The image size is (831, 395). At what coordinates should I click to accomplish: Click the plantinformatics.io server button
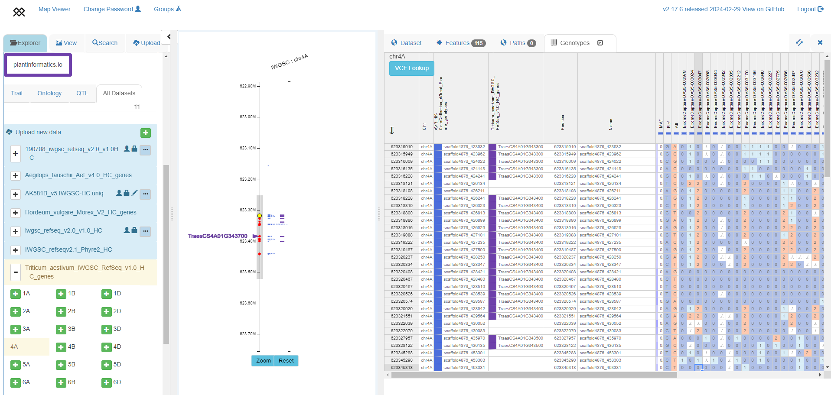click(38, 65)
